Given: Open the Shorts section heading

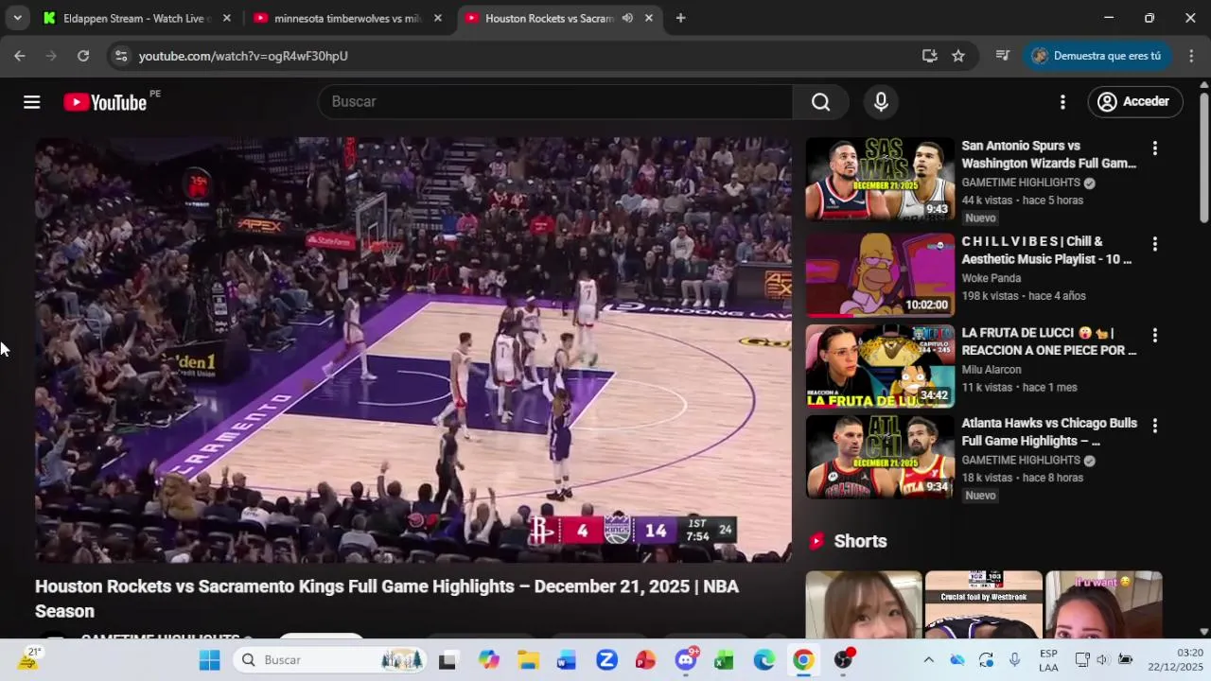Looking at the screenshot, I should [860, 541].
